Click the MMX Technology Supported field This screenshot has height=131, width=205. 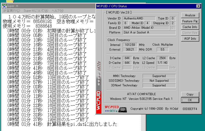(x=159, y=76)
